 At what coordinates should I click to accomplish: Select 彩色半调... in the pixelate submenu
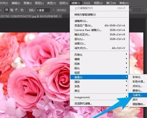138,82
